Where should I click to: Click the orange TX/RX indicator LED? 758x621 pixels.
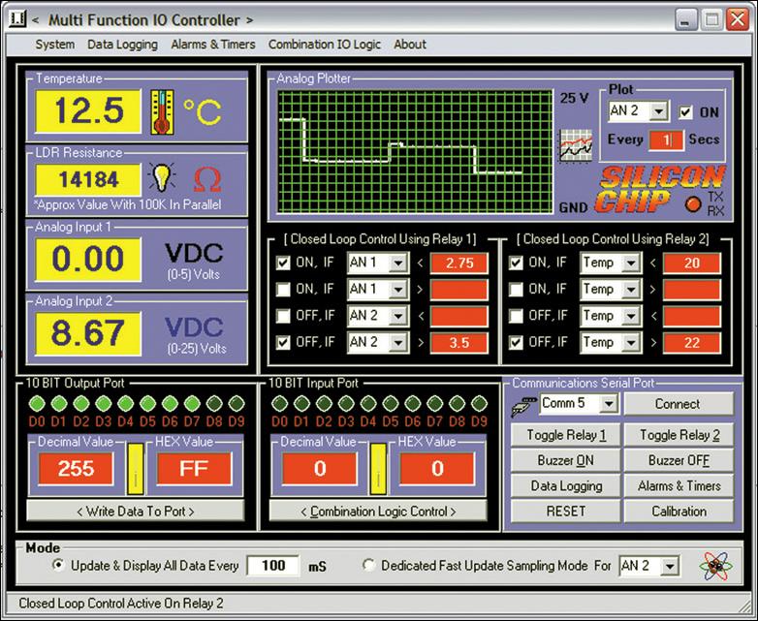[693, 204]
